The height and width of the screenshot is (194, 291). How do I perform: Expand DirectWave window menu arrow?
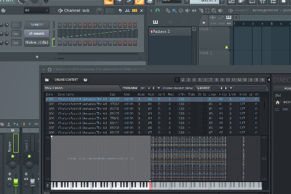[x=44, y=69]
